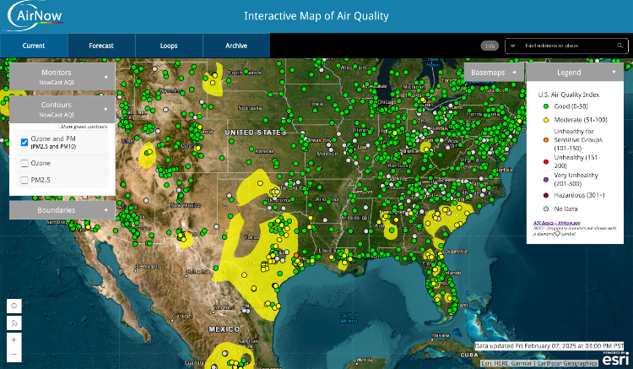Expand the Boundaries panel
This screenshot has width=633, height=369.
pyautogui.click(x=62, y=210)
